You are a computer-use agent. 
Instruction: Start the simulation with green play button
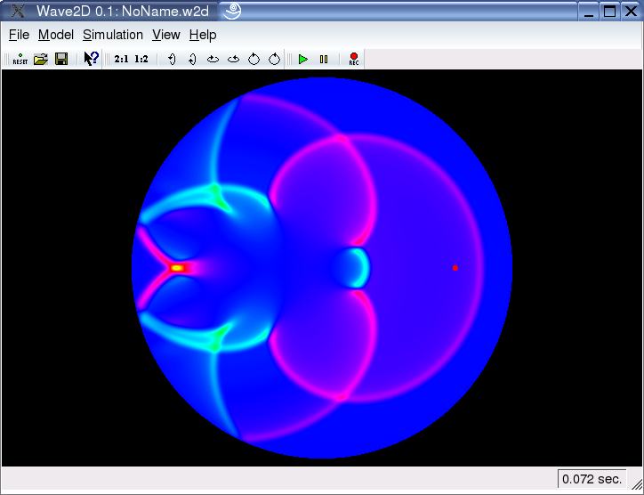click(x=303, y=59)
